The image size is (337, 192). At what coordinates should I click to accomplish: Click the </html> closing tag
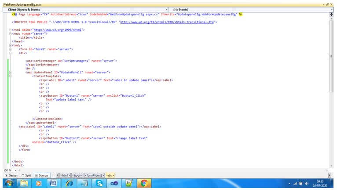click(x=18, y=165)
